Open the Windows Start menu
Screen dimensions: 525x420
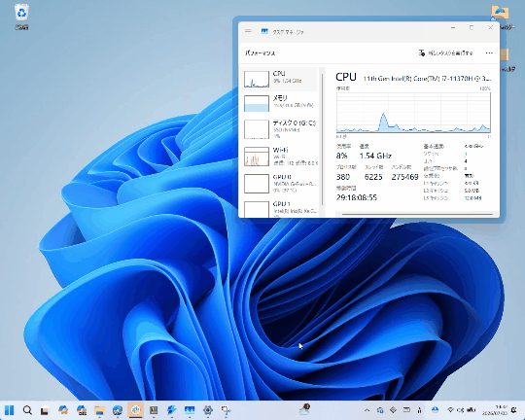(10, 410)
